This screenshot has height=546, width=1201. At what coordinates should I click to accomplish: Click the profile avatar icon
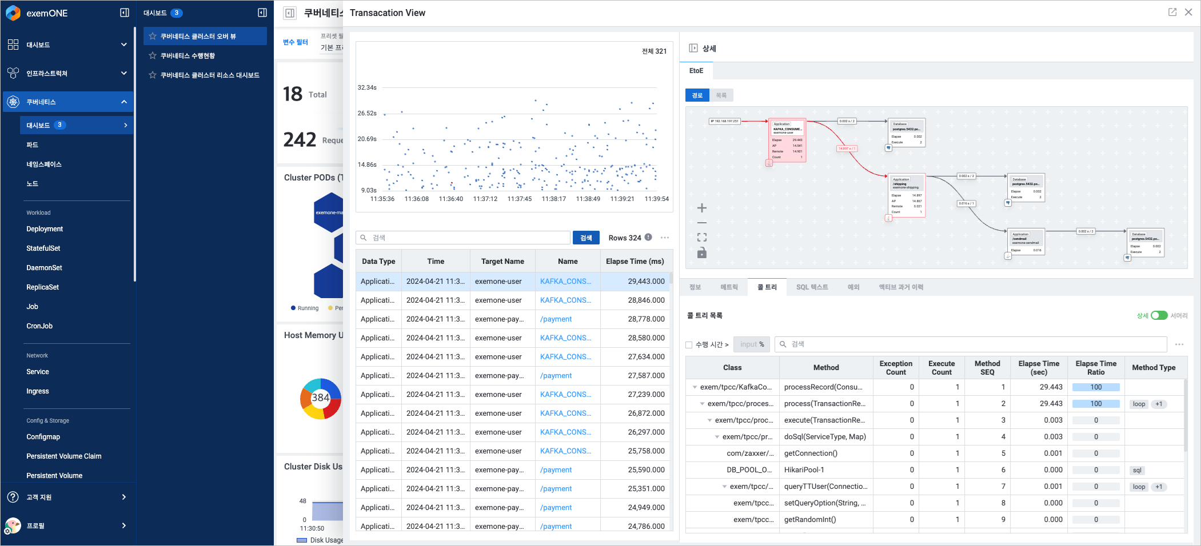(x=13, y=525)
